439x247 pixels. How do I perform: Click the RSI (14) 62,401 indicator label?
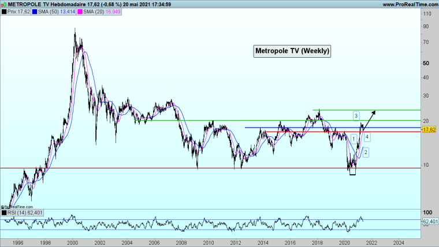(x=25, y=212)
